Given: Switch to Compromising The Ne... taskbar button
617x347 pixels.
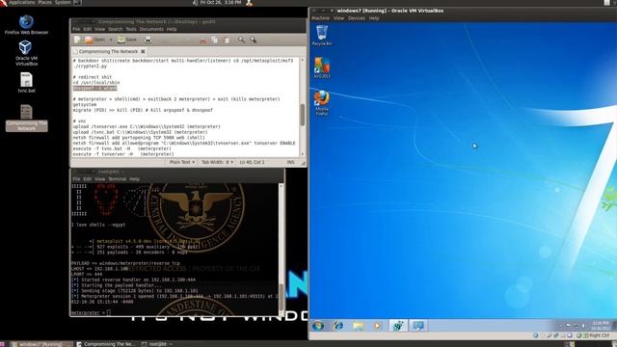Looking at the screenshot, I should click(x=106, y=344).
